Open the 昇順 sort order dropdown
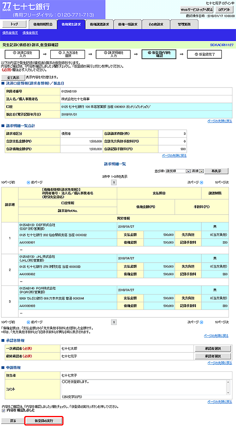The height and width of the screenshot is (427, 236). pyautogui.click(x=197, y=171)
